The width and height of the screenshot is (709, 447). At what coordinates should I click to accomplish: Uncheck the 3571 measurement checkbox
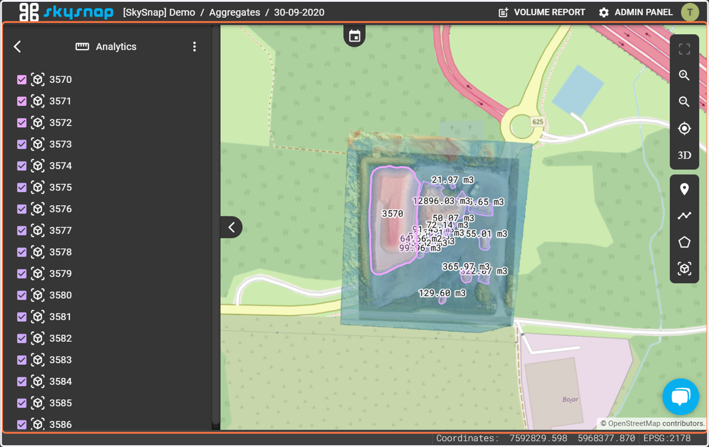(22, 101)
